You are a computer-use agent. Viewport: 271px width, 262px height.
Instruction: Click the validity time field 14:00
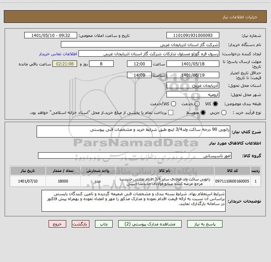[139, 75]
